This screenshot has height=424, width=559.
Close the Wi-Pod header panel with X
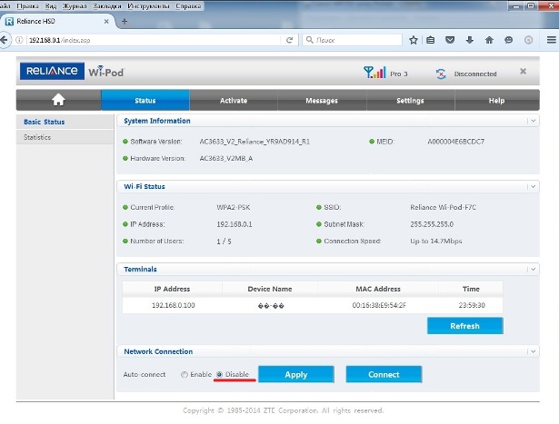523,71
